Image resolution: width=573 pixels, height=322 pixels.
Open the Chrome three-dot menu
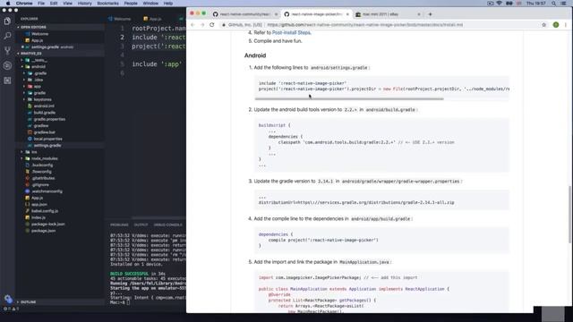pos(566,25)
